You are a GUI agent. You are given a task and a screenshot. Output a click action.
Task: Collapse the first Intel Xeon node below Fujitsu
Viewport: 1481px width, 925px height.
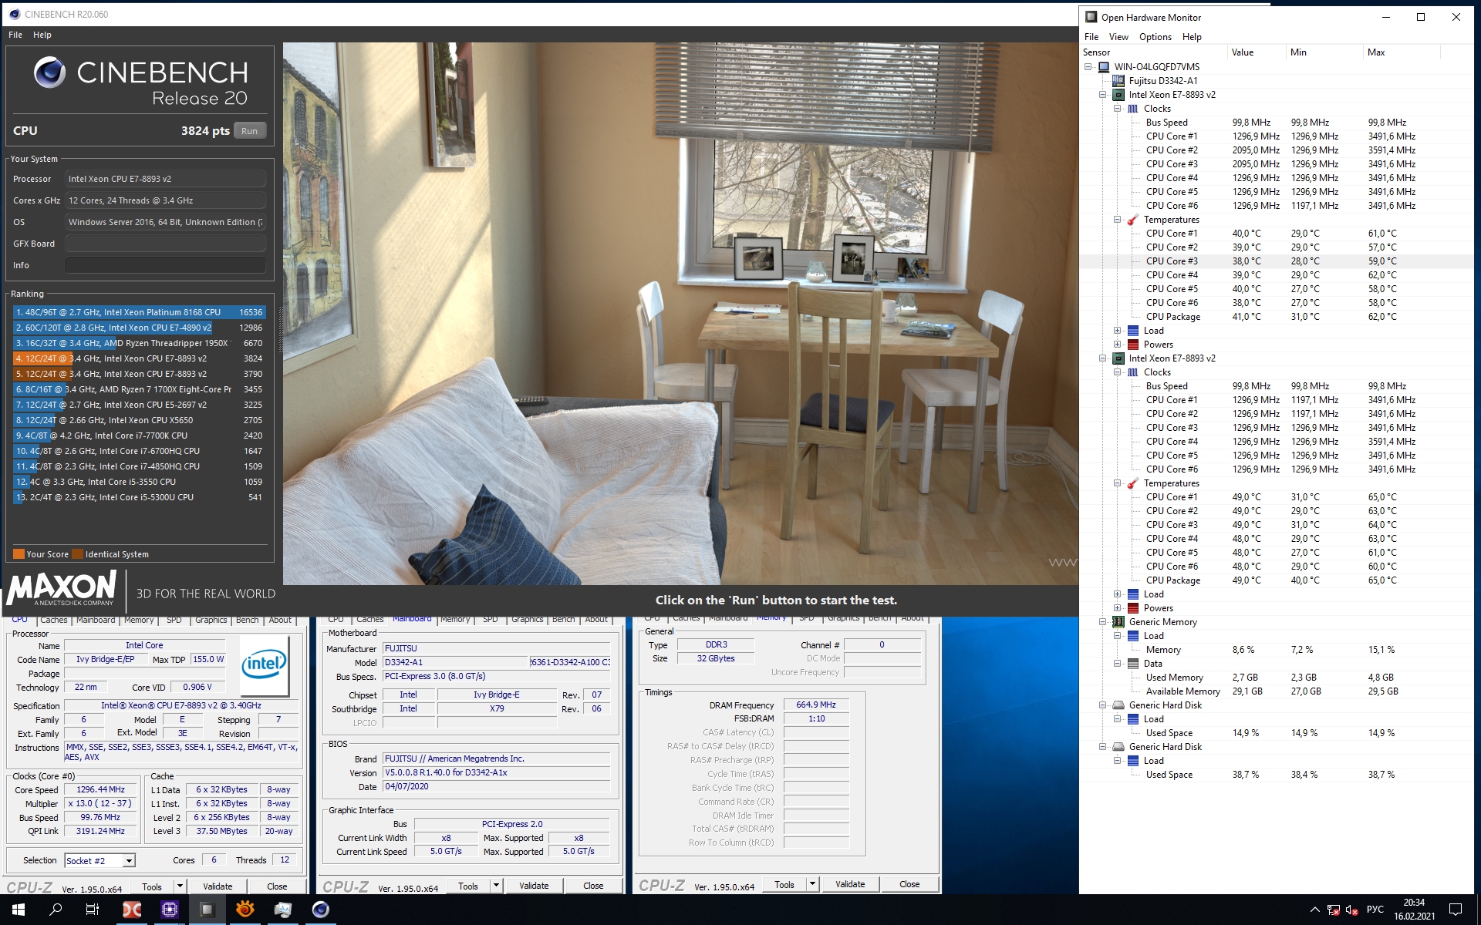[1103, 95]
